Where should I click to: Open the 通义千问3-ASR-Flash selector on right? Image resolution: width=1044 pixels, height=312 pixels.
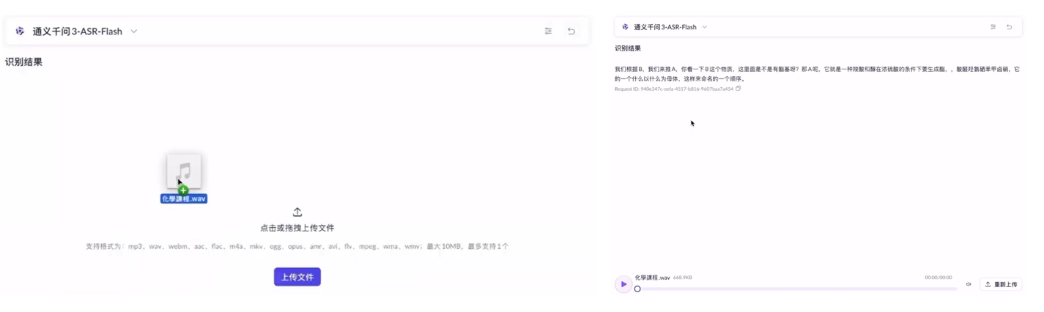click(x=664, y=27)
